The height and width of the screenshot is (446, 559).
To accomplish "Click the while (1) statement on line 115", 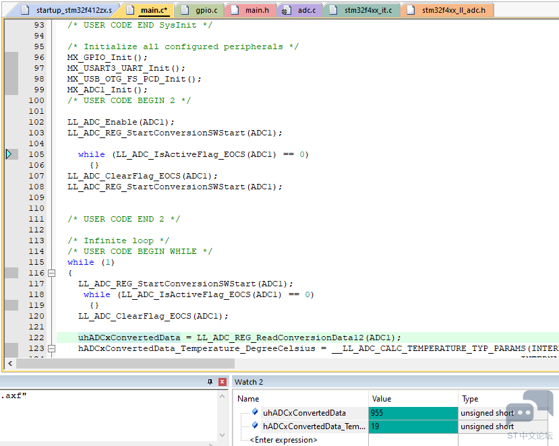I will (x=91, y=262).
